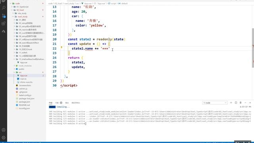The height and width of the screenshot is (143, 254).
Task: Click 'yellow' string on line 16
Action: (x=96, y=25)
